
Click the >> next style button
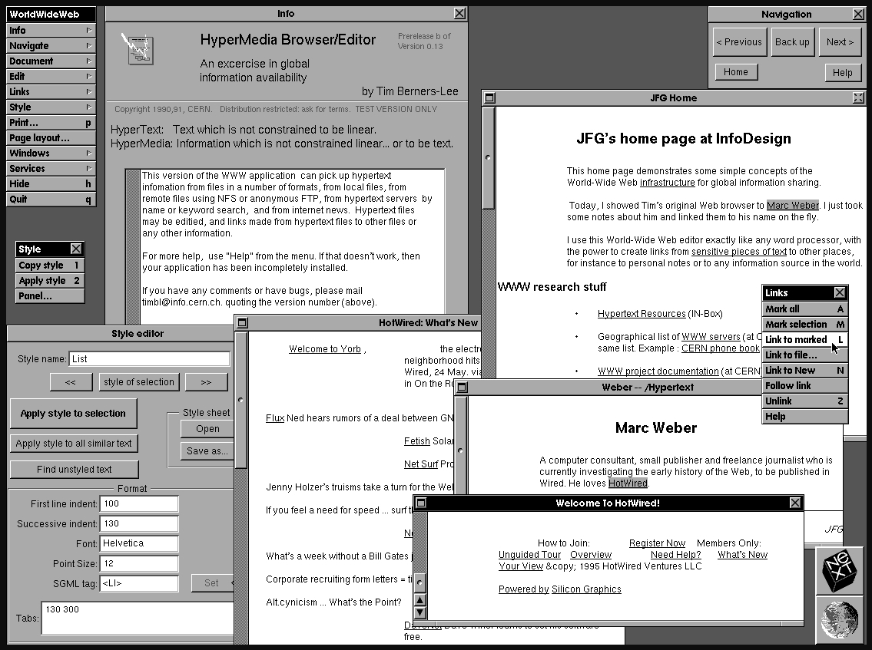click(206, 382)
